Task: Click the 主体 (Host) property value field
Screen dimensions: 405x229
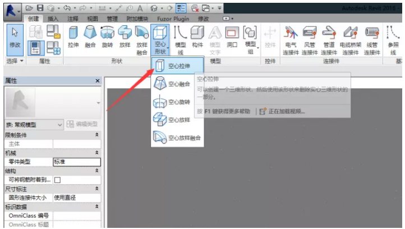Action: point(77,144)
